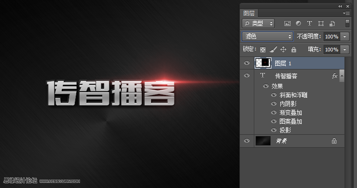Filter for smart object layers icon
The width and height of the screenshot is (357, 188).
pos(332,23)
